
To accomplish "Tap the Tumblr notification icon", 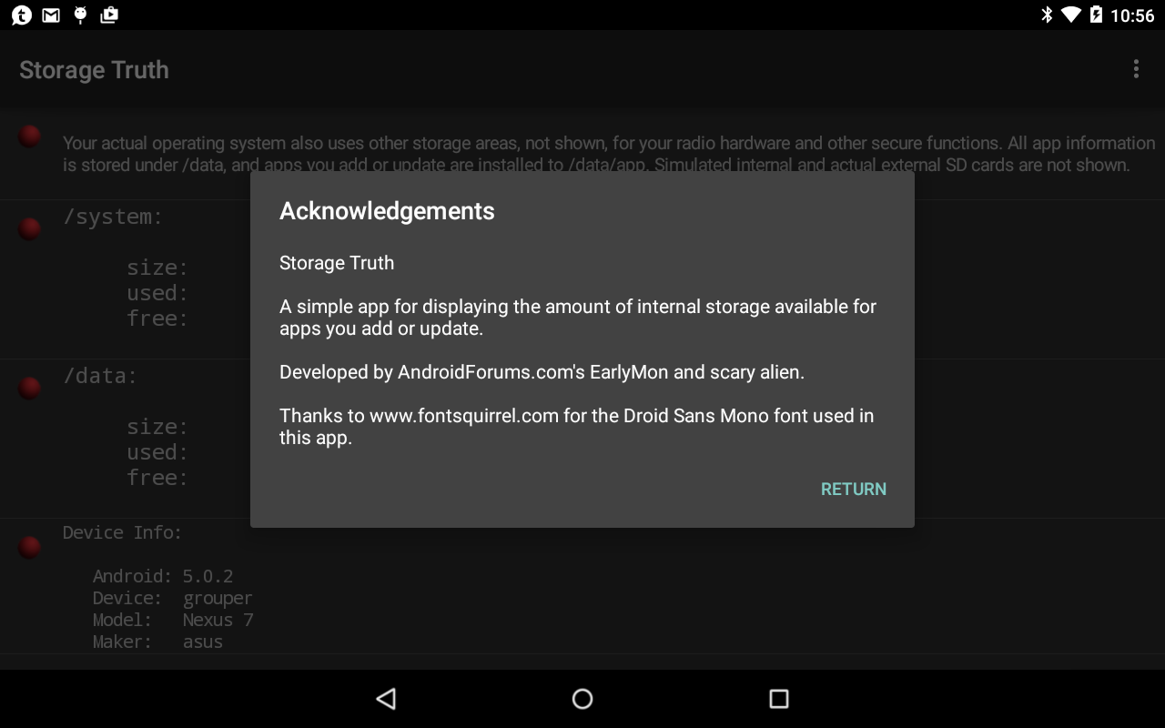I will 21,15.
